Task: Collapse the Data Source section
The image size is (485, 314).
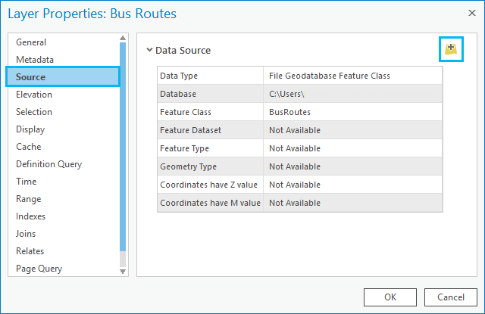Action: [x=149, y=50]
